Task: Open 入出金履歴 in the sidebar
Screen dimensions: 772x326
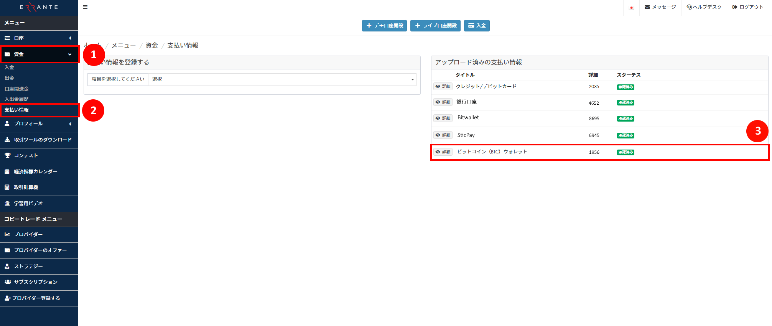Action: [16, 99]
